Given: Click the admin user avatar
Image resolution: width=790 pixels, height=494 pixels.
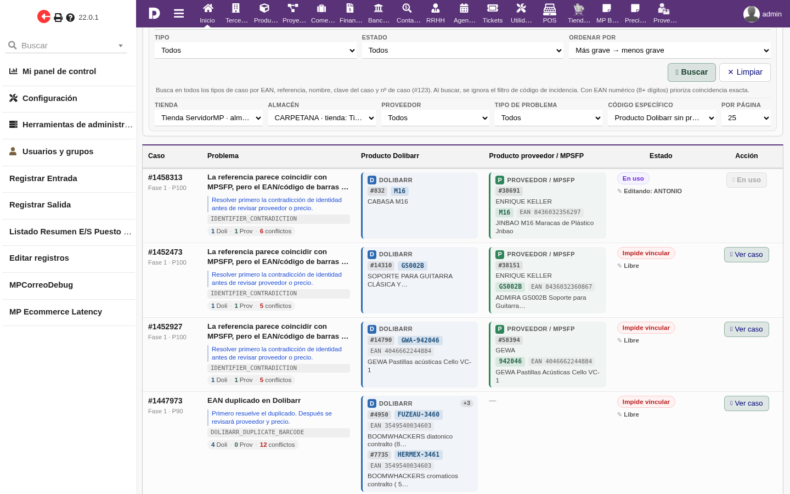Looking at the screenshot, I should pyautogui.click(x=752, y=14).
